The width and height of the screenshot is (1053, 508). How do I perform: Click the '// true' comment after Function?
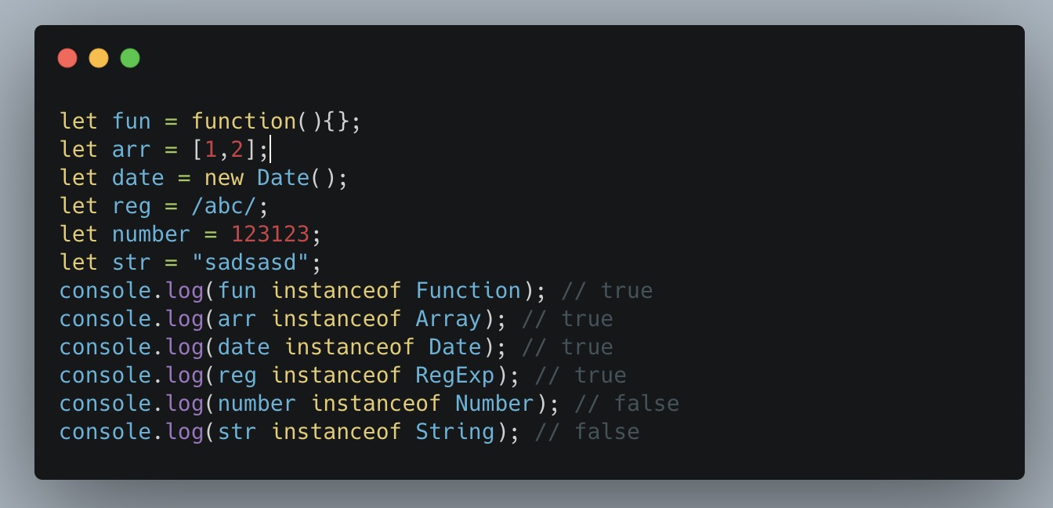607,291
